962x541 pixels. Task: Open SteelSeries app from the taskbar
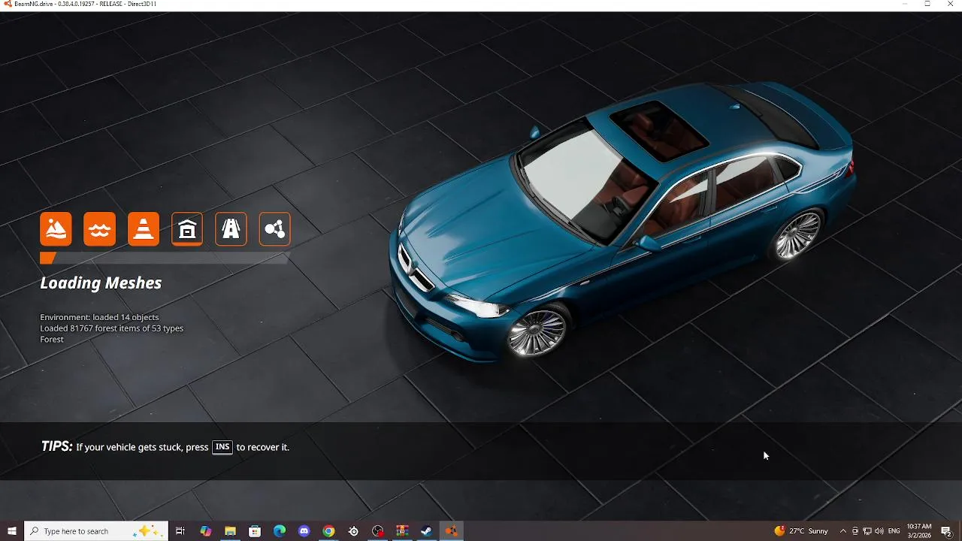tap(353, 531)
